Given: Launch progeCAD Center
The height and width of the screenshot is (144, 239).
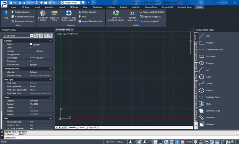Looking at the screenshot, I should point(43,16).
